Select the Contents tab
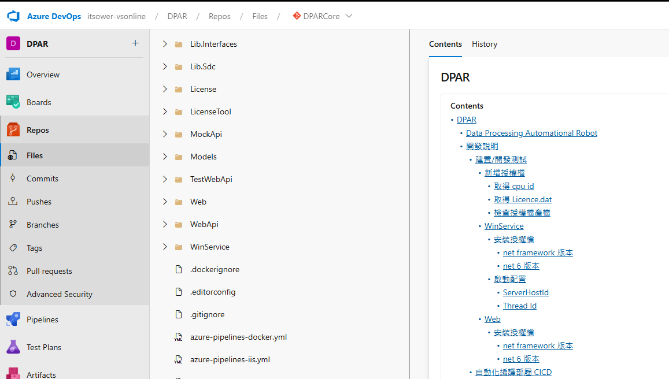 point(445,44)
